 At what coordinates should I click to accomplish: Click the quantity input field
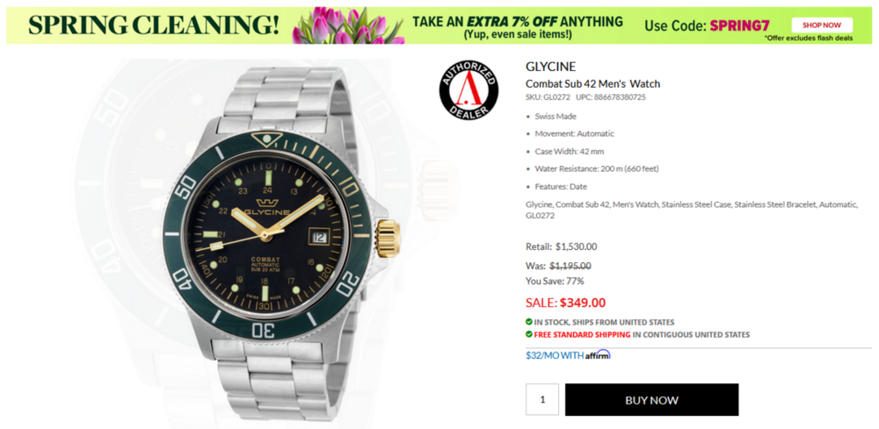coord(542,399)
